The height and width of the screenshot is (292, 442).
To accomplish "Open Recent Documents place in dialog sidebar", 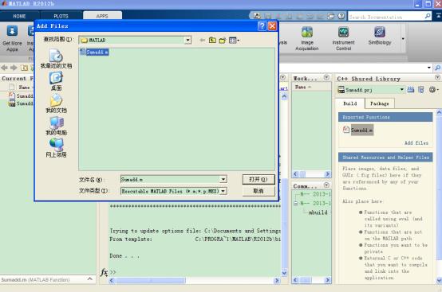I will coord(56,59).
